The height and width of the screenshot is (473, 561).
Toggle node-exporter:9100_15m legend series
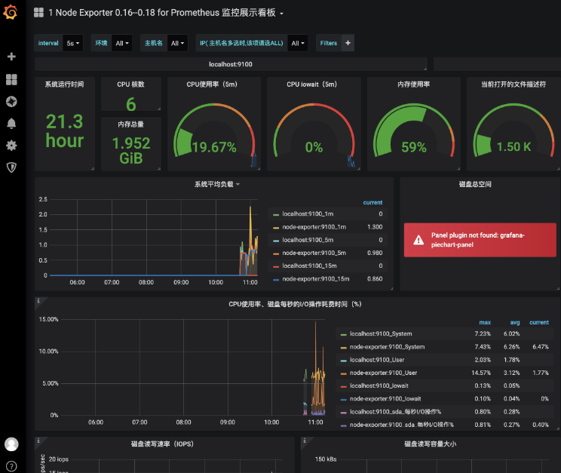click(315, 278)
